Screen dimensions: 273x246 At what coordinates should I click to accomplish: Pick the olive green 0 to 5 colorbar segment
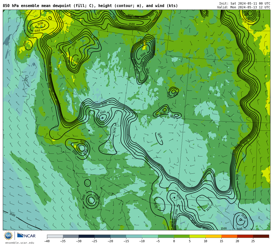[181, 236]
